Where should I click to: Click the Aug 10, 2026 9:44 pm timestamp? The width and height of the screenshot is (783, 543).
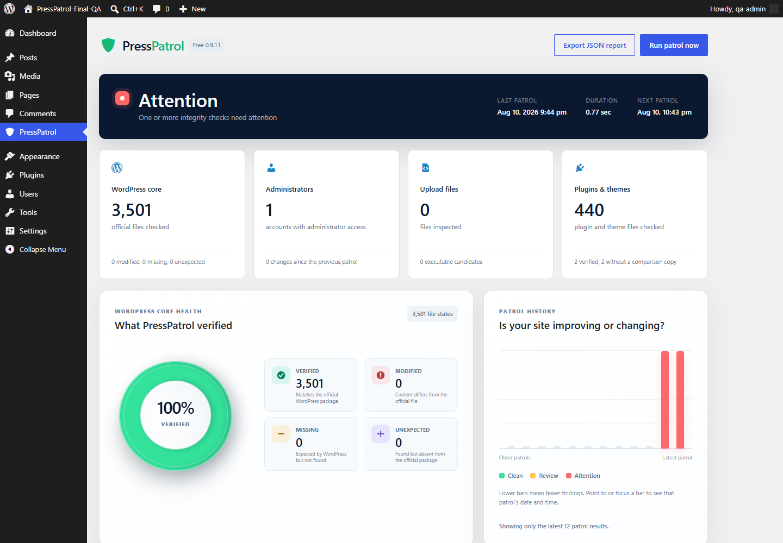pos(532,112)
